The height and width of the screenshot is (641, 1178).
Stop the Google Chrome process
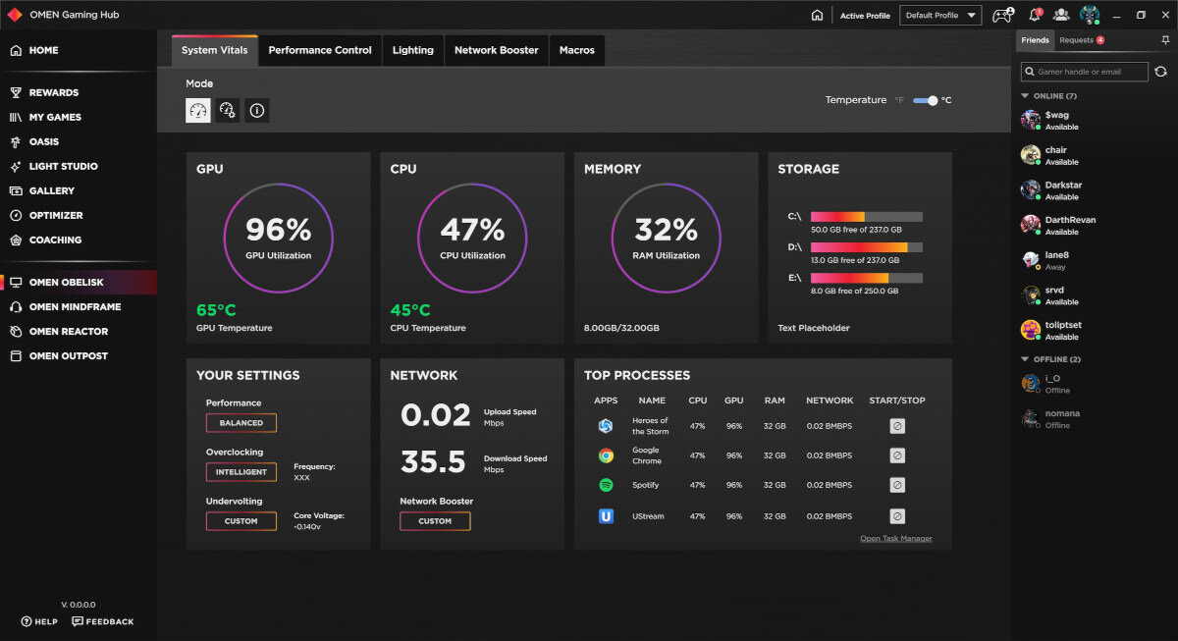pyautogui.click(x=896, y=455)
